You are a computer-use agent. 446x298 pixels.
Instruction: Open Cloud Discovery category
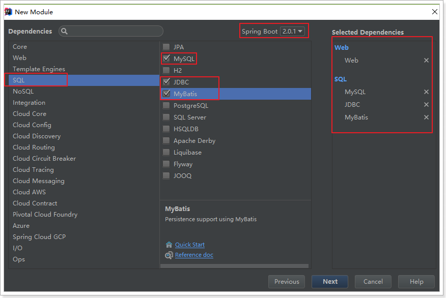point(84,136)
